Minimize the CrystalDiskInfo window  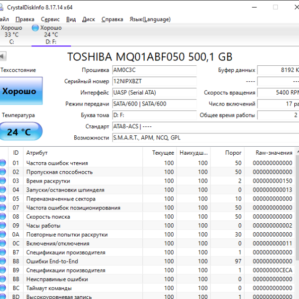click(x=254, y=8)
